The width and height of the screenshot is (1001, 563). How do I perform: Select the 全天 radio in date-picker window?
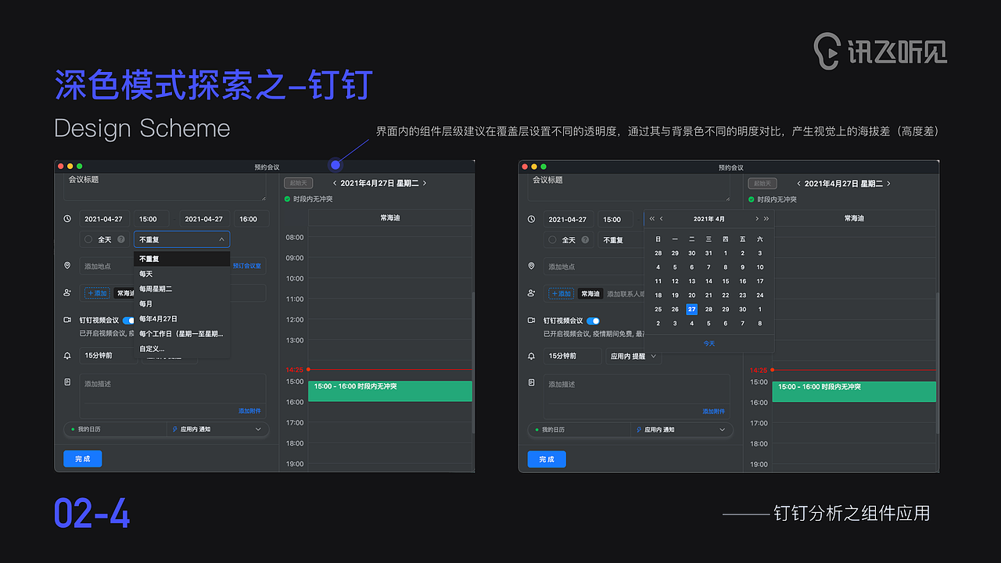click(553, 239)
